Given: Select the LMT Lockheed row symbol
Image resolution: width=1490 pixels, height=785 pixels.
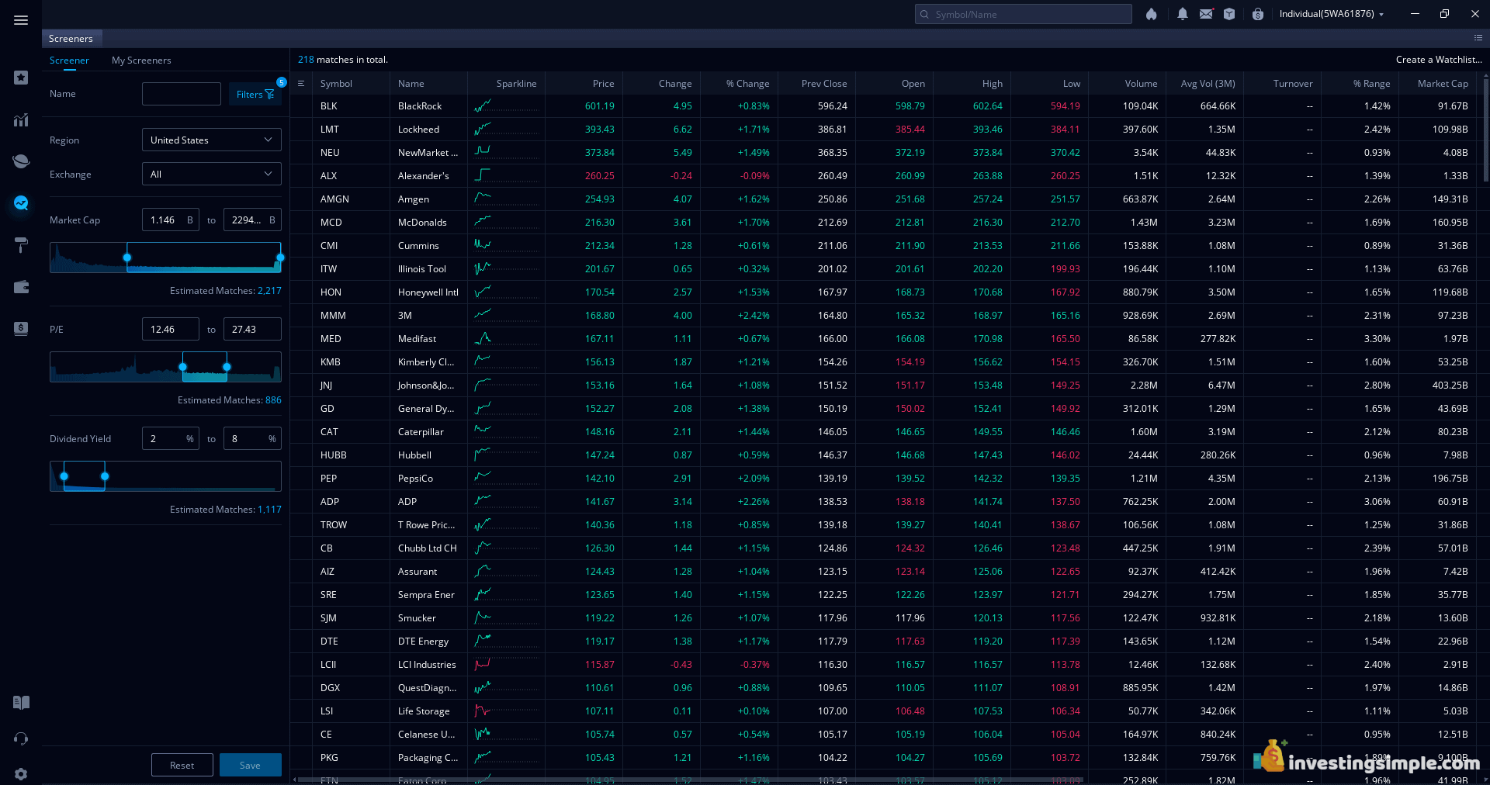Looking at the screenshot, I should [x=330, y=130].
